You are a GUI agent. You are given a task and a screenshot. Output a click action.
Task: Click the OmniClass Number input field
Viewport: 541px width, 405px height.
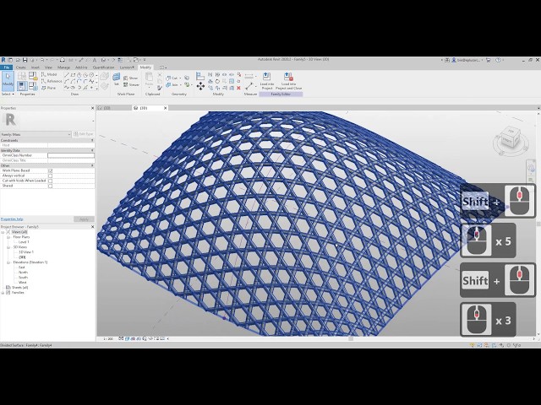click(71, 155)
